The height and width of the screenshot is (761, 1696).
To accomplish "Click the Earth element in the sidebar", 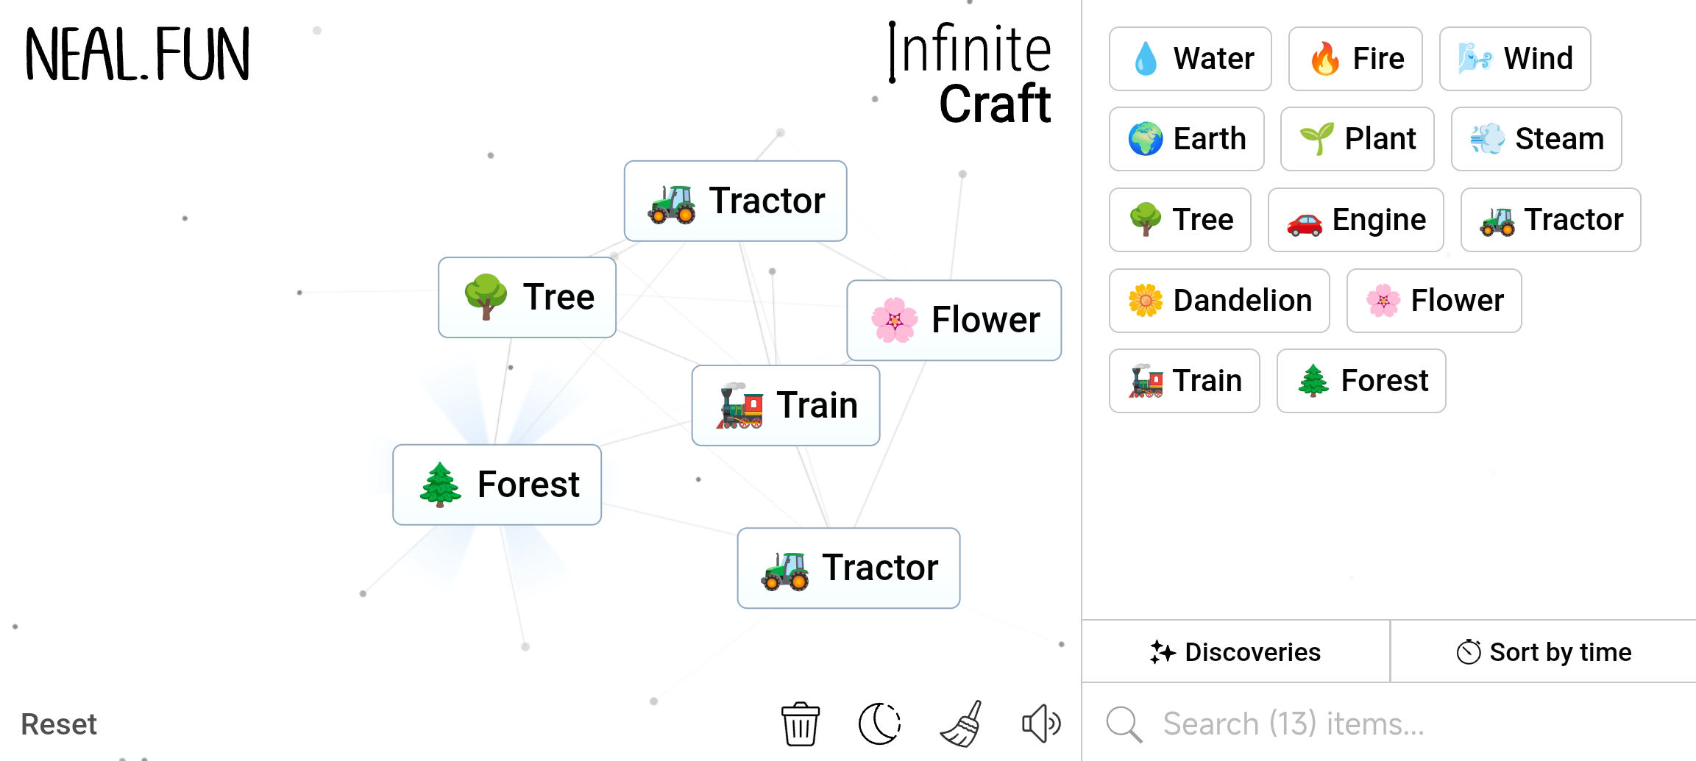I will (x=1186, y=139).
